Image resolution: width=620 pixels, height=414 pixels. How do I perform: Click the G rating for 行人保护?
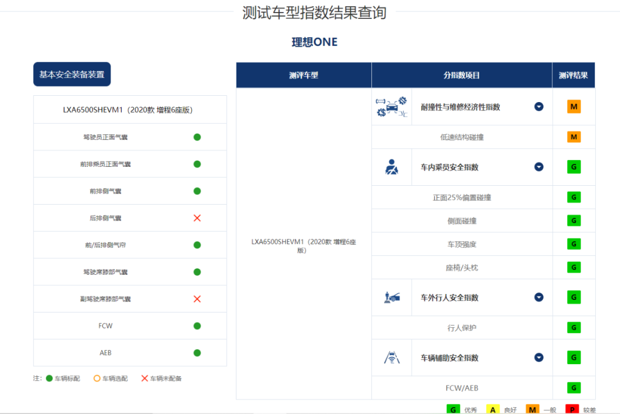tap(573, 327)
